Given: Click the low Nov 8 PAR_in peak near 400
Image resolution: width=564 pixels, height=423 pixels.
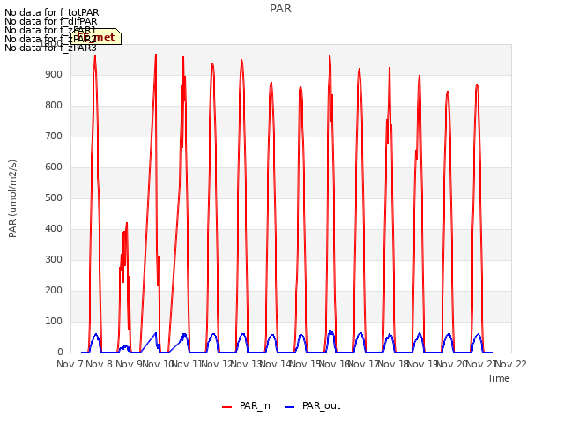Looking at the screenshot, I should coord(127,224).
